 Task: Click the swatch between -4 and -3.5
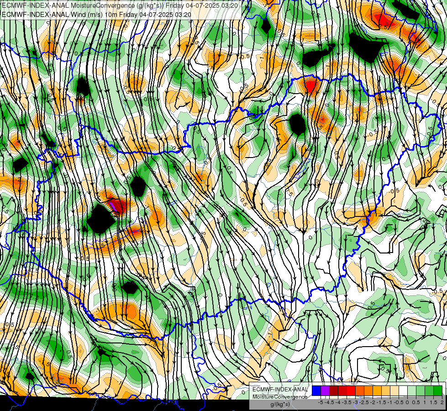(342, 391)
